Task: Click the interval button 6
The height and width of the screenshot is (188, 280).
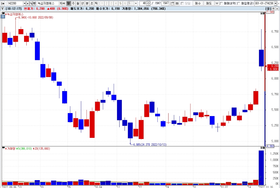Action: tap(125, 3)
